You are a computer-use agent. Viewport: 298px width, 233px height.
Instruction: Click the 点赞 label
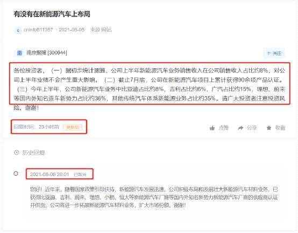tap(223, 128)
